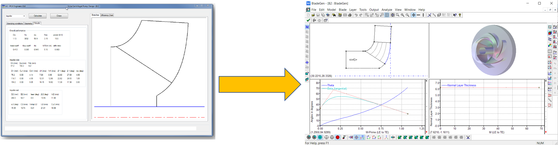Open the Blade menu

pos(343,10)
